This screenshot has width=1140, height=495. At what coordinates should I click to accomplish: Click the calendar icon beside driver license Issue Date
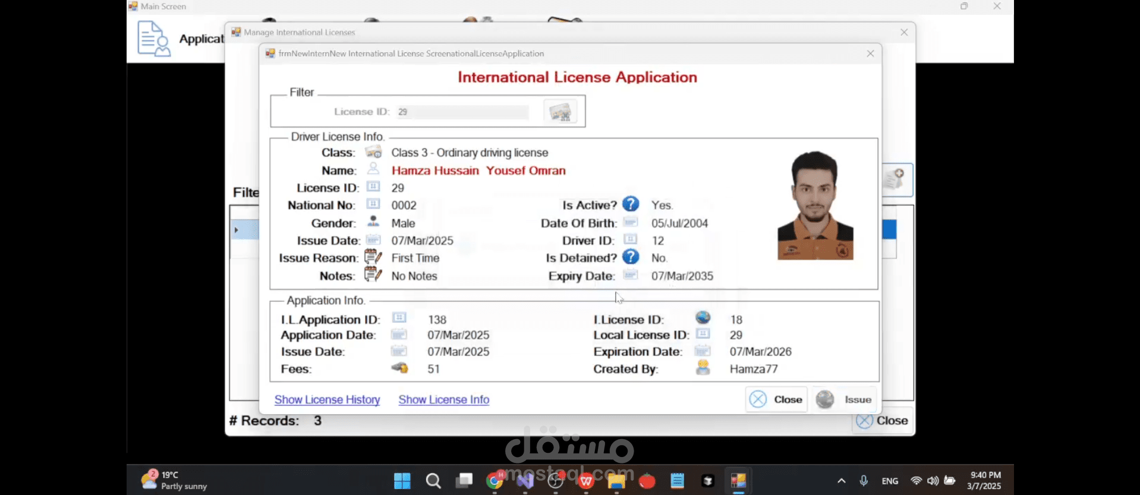373,239
